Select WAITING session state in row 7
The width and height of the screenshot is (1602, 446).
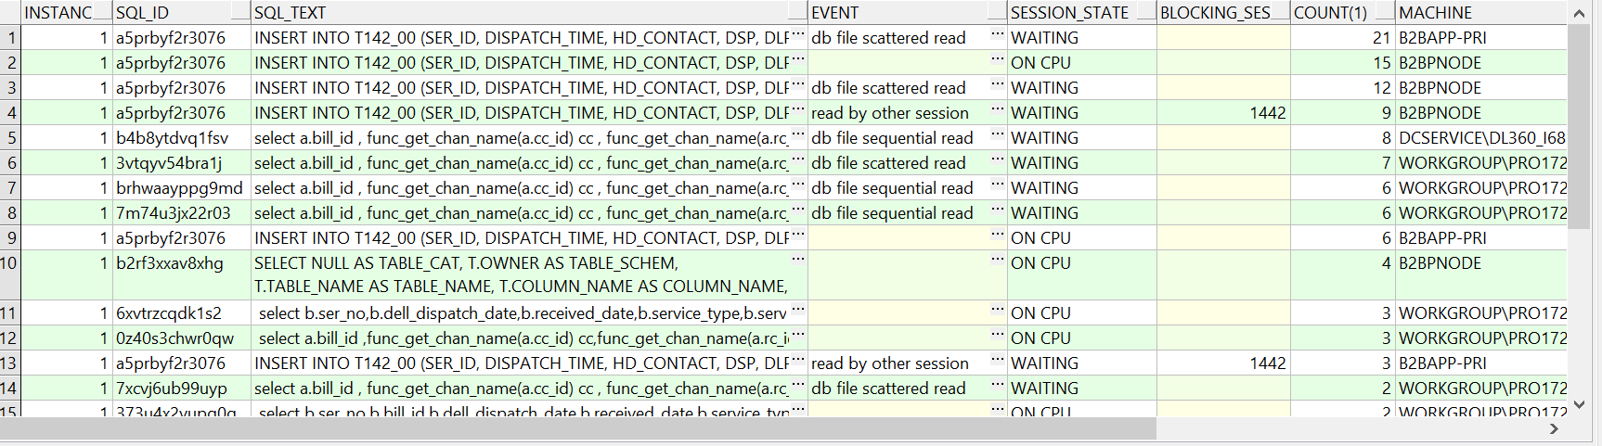(1082, 188)
